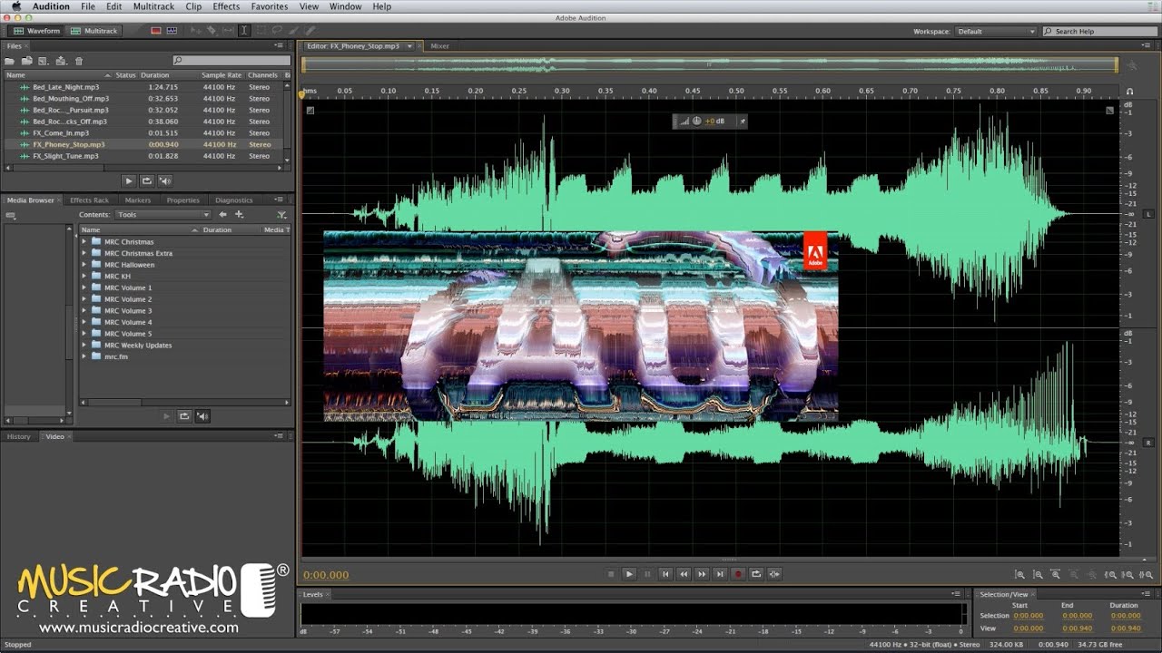Click the Zoom In (Amplitude) icon
This screenshot has width=1162, height=653.
tap(1019, 574)
